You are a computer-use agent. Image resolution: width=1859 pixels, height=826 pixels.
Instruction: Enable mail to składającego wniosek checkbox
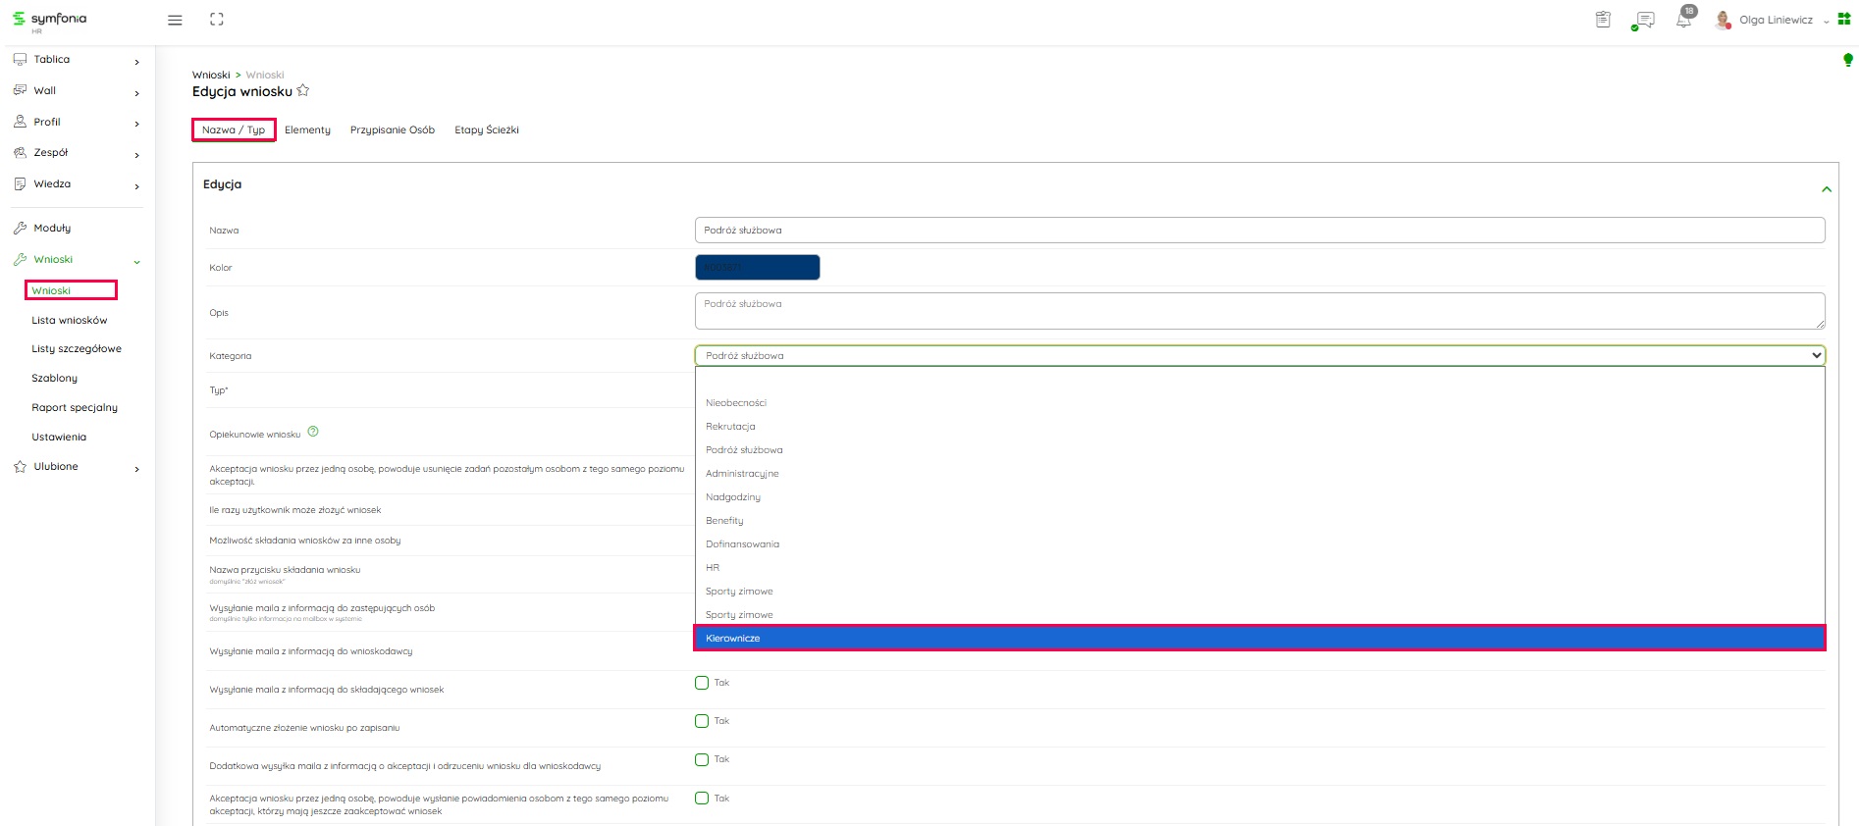(x=702, y=683)
